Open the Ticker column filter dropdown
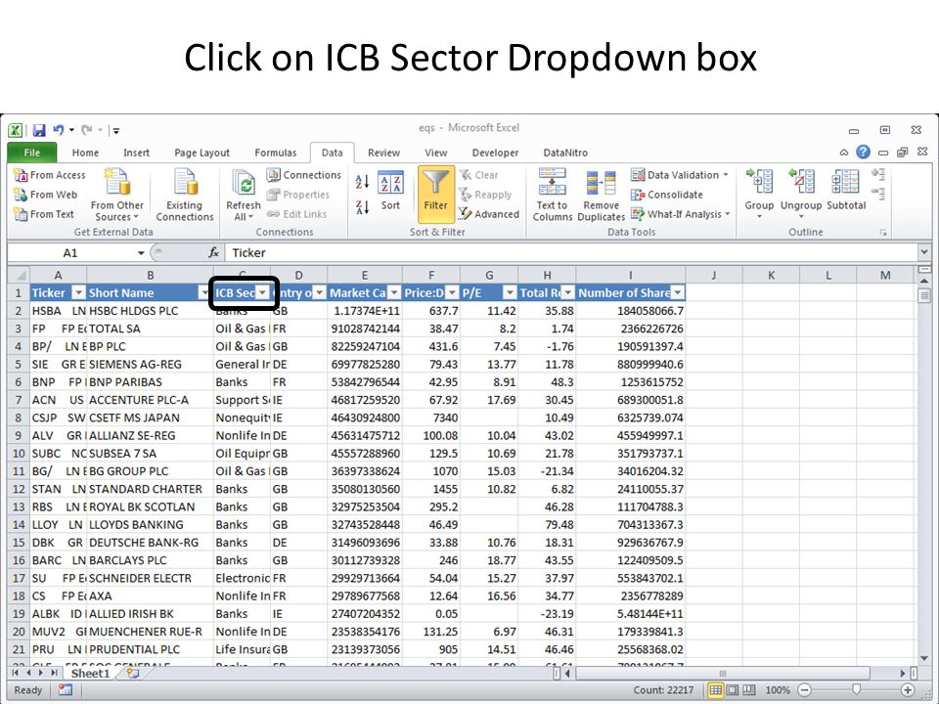Image resolution: width=939 pixels, height=704 pixels. pyautogui.click(x=78, y=292)
